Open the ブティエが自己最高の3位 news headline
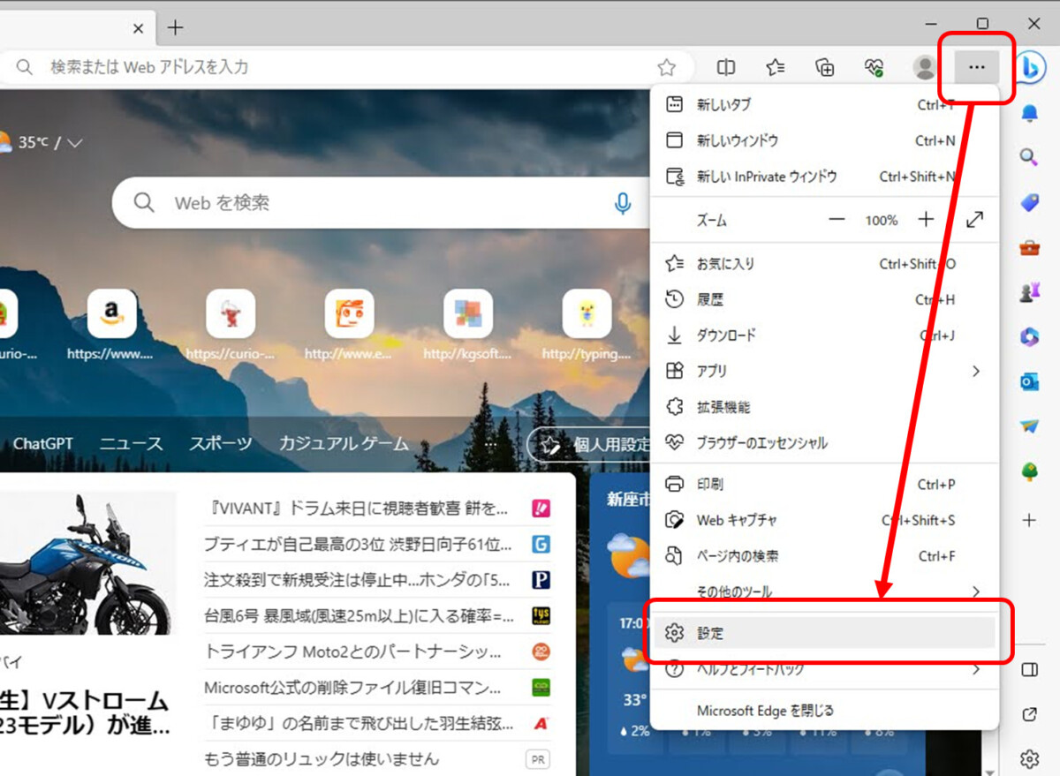 [358, 544]
